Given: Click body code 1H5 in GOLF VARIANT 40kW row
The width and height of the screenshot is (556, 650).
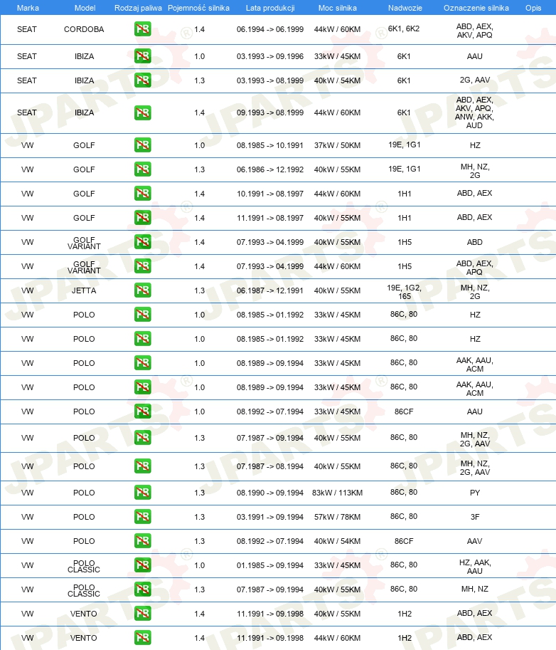Looking at the screenshot, I should pos(405,242).
